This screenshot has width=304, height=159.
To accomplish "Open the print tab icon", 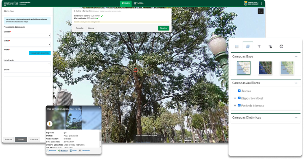I will (x=282, y=46).
